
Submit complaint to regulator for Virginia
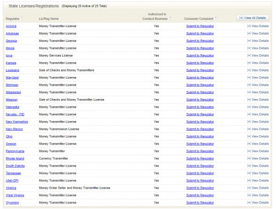click(200, 188)
